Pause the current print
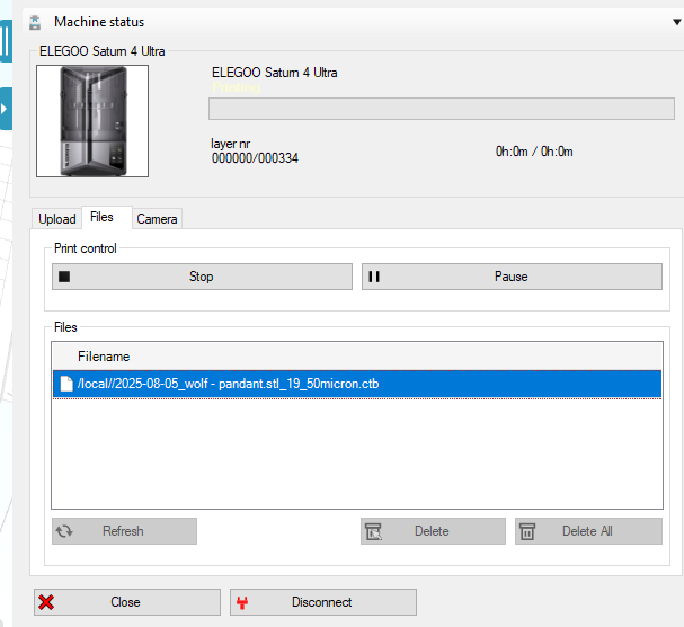This screenshot has width=684, height=627. click(512, 277)
